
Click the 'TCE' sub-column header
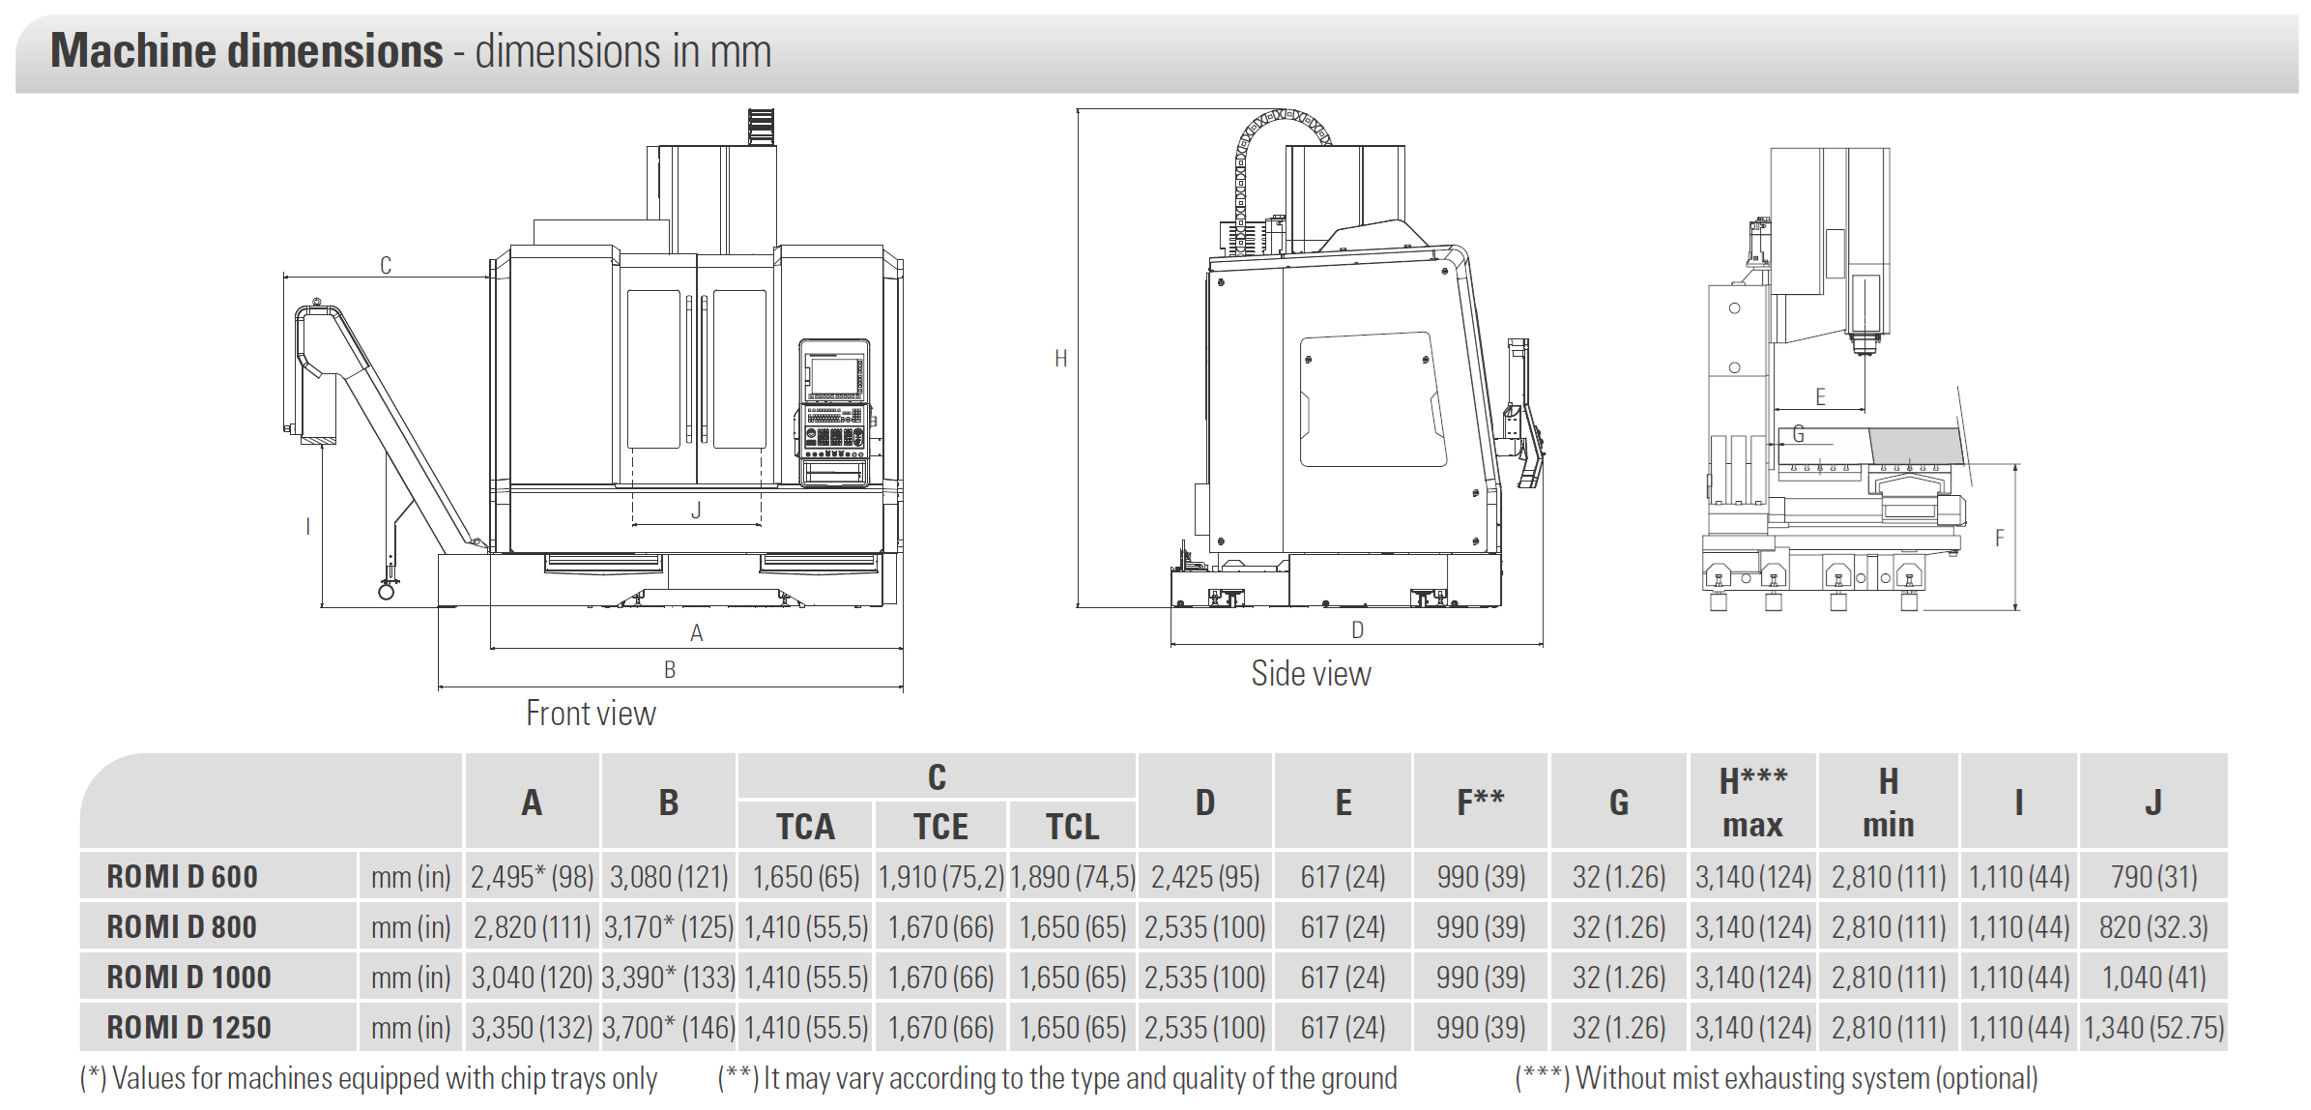(940, 827)
